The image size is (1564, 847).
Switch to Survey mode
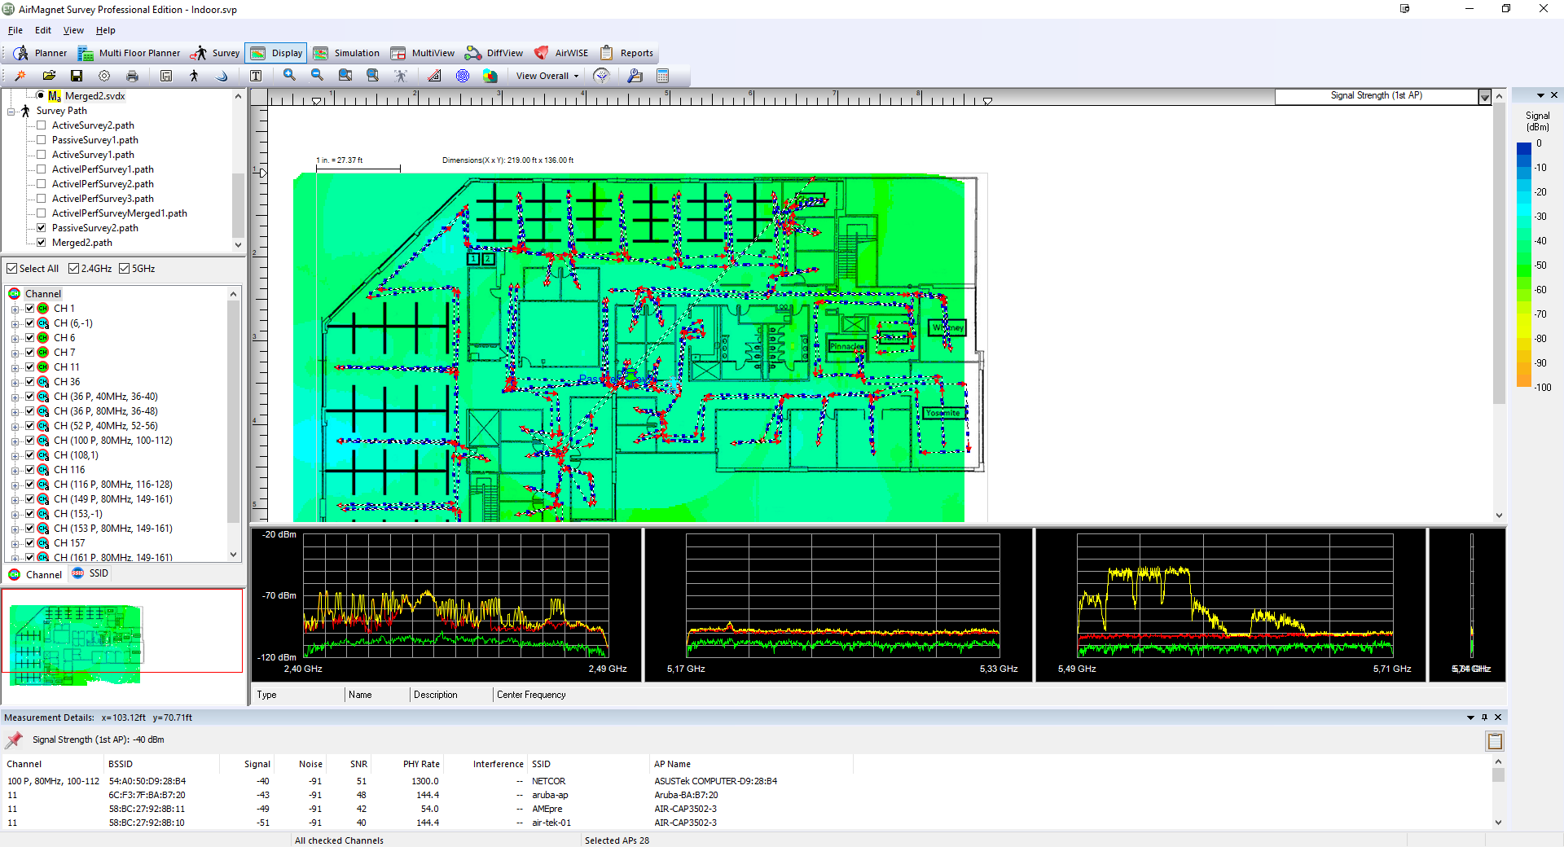[216, 53]
